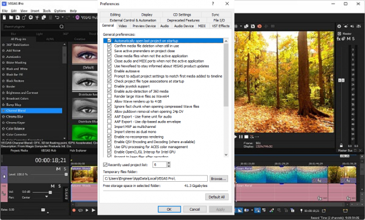This screenshot has width=365, height=220.
Task: Mute the video track with M
Action: pyautogui.click(x=58, y=169)
